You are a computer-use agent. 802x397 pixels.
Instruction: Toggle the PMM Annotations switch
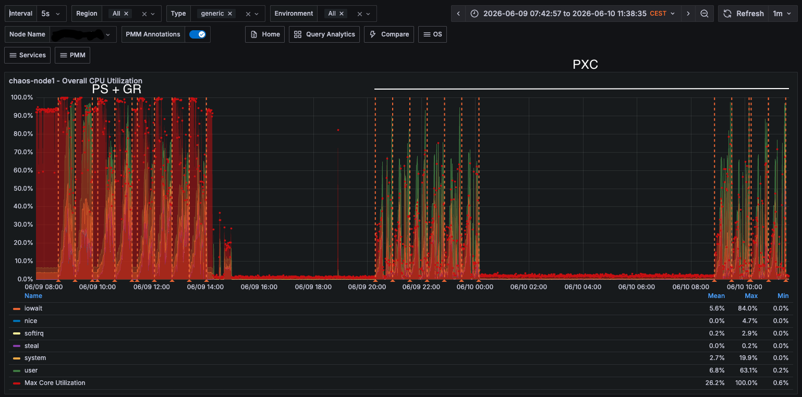pos(198,34)
